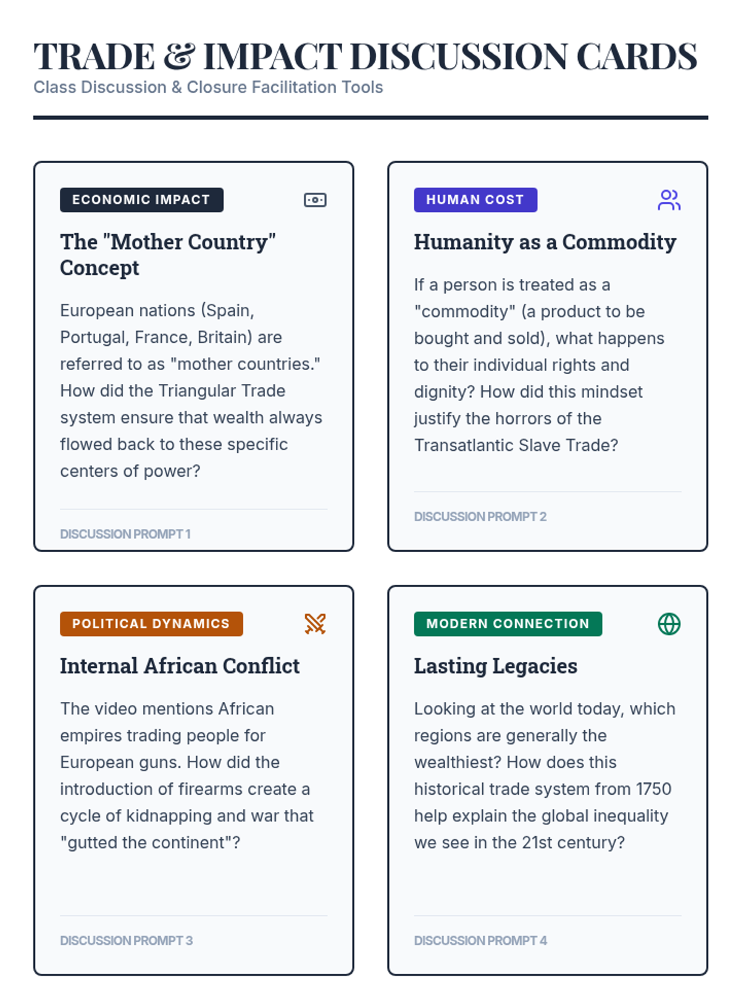Select the Human Cost badge
The image size is (741, 988).
click(x=475, y=200)
